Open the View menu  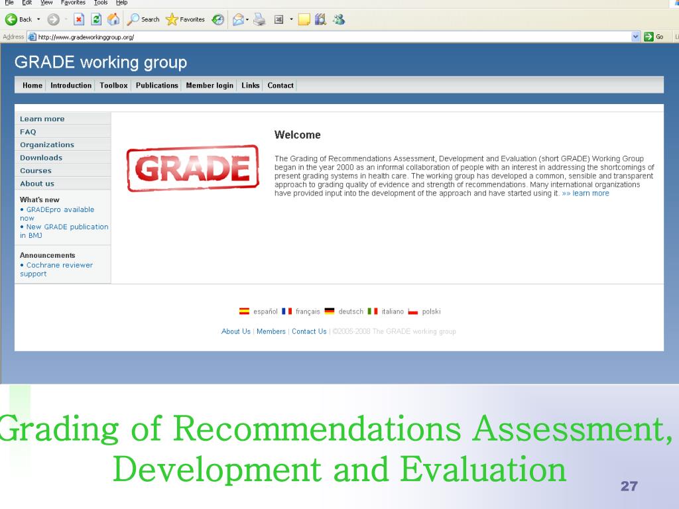[x=46, y=3]
